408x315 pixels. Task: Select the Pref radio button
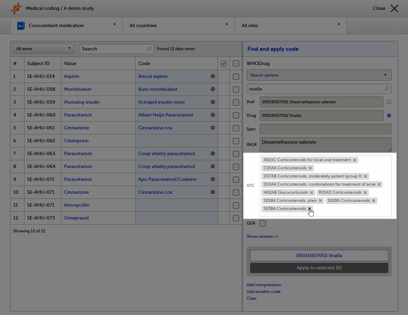(389, 102)
